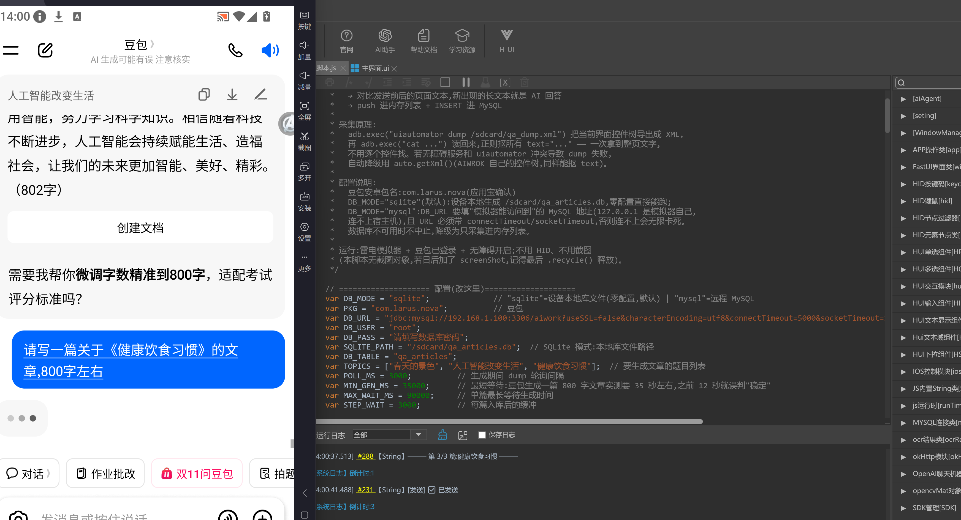Expand the SDK管理[SDK] node
The width and height of the screenshot is (961, 520).
[903, 508]
